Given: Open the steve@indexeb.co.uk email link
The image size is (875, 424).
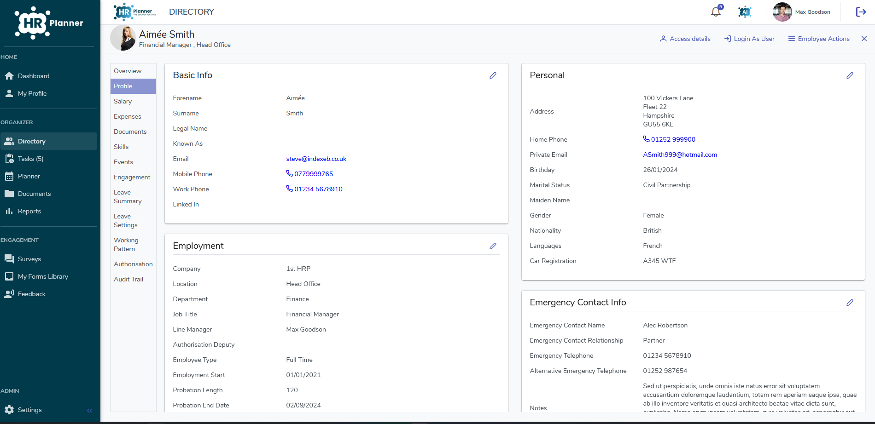Looking at the screenshot, I should pos(316,159).
